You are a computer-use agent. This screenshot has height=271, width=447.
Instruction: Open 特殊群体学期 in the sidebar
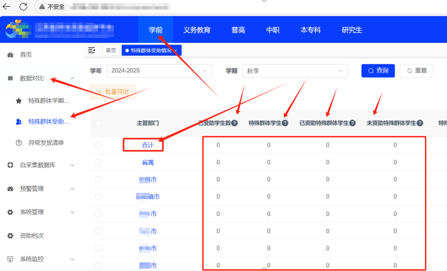49,101
